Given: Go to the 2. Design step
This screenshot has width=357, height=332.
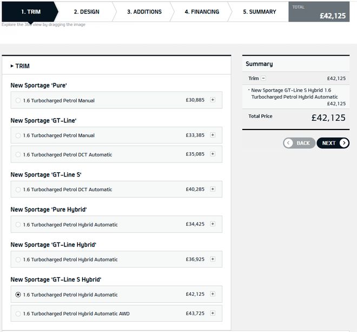Looking at the screenshot, I should [x=87, y=11].
